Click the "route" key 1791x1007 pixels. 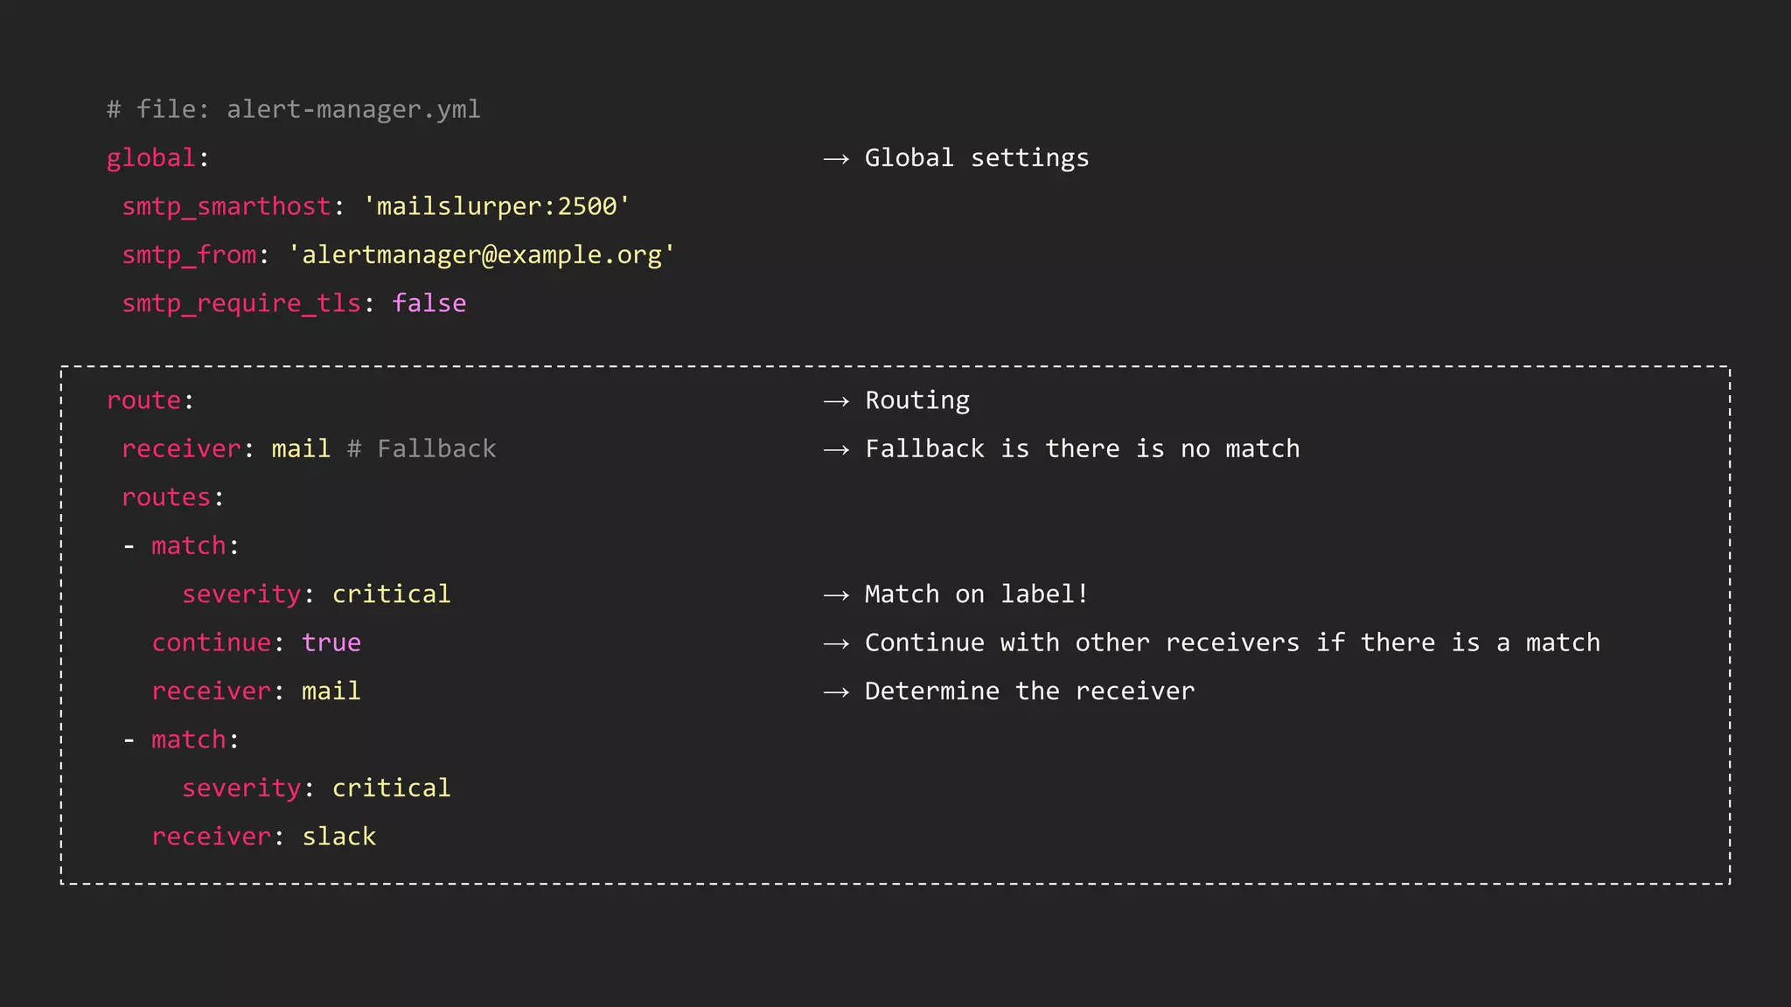143,400
